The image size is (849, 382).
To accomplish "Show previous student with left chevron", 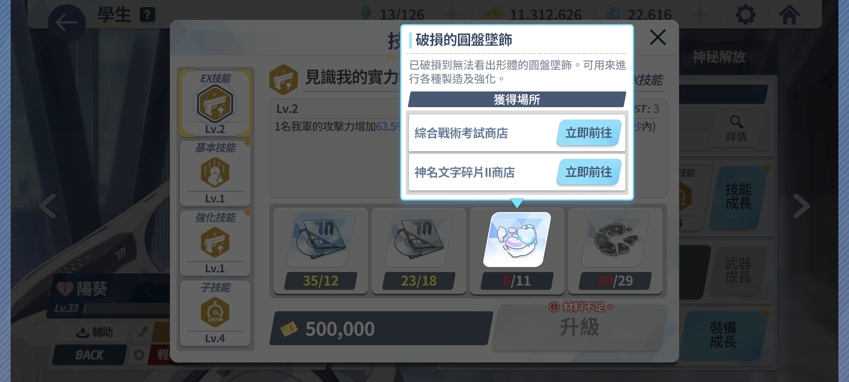I will click(x=48, y=206).
